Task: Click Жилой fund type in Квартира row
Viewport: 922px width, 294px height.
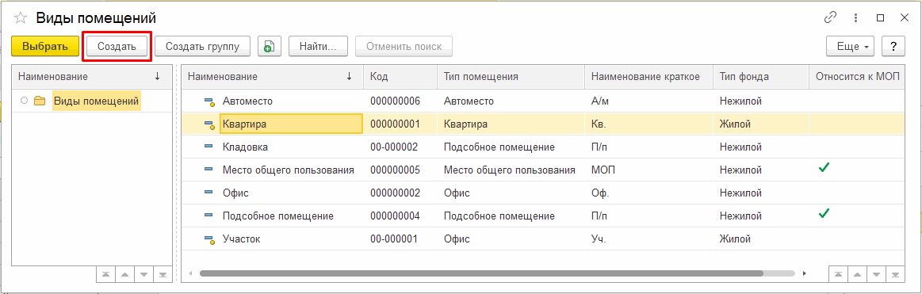Action: tap(761, 124)
